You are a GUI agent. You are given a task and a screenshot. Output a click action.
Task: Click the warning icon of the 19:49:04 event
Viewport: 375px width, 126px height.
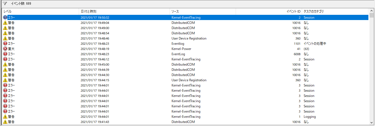pyautogui.click(x=5, y=23)
